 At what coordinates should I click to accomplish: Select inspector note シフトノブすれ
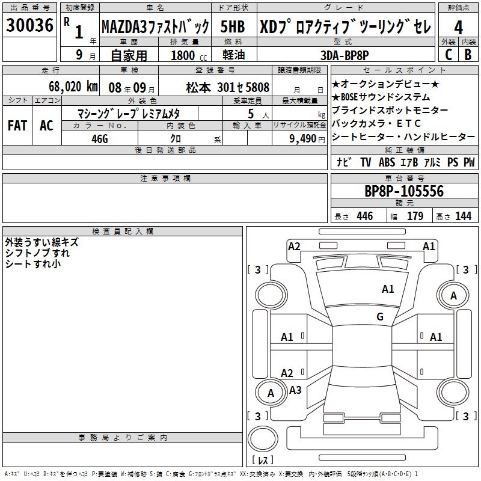(x=37, y=253)
